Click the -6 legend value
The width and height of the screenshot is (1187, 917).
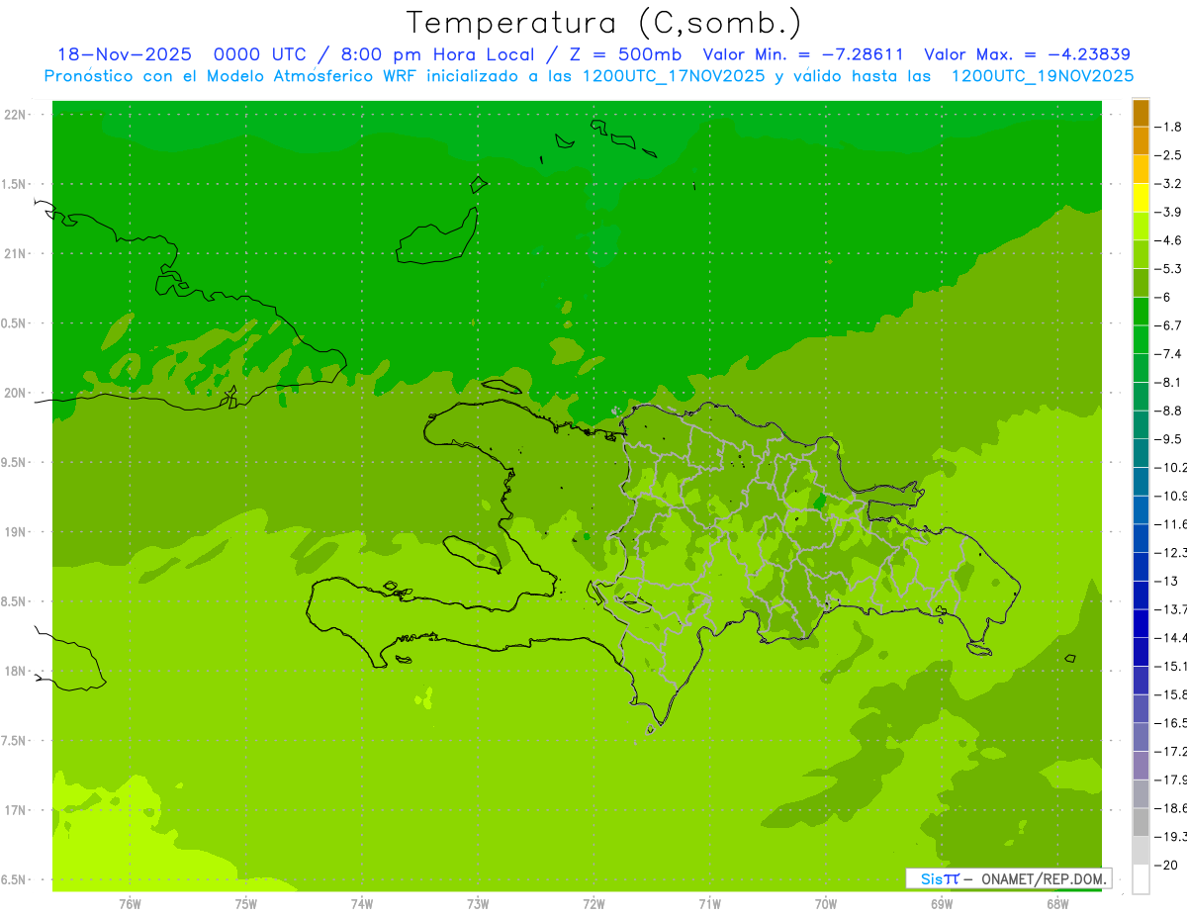pos(1163,297)
